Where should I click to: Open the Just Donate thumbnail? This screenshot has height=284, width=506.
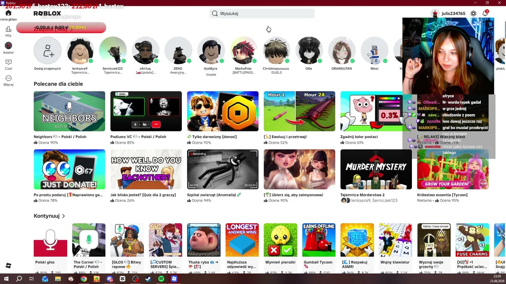(x=69, y=169)
